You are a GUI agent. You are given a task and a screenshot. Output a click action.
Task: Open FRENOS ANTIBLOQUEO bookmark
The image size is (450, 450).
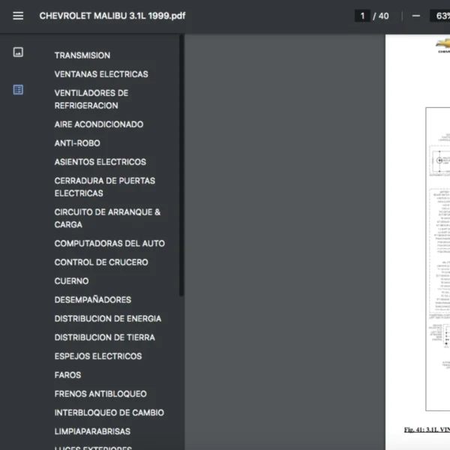click(100, 394)
